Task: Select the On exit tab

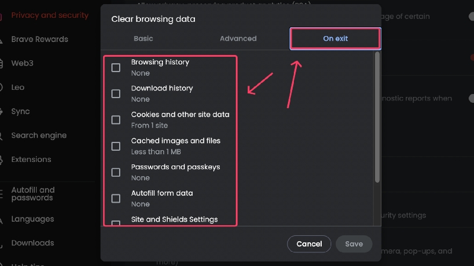Action: click(x=335, y=38)
